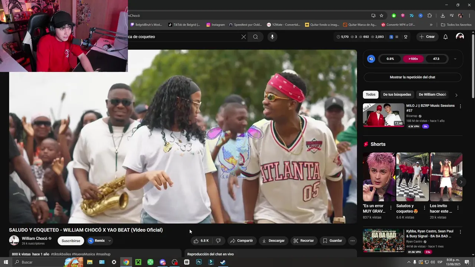Open the 'Todos los favoritos' folder
Screen dimensions: 475x267
(x=456, y=25)
